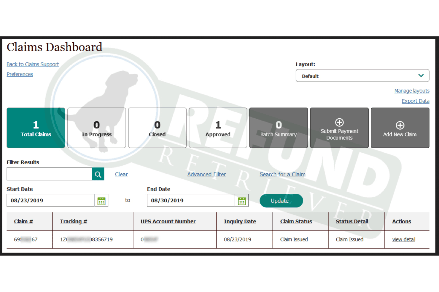Sort by Tracking # column header
Image resolution: width=439 pixels, height=292 pixels.
coord(74,222)
